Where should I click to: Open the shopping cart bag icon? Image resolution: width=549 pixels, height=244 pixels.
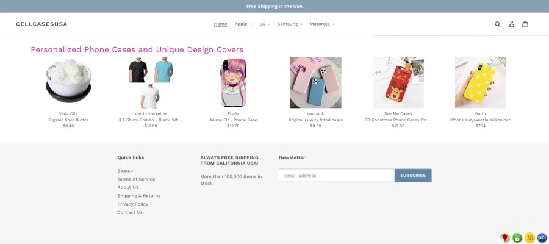click(x=525, y=24)
